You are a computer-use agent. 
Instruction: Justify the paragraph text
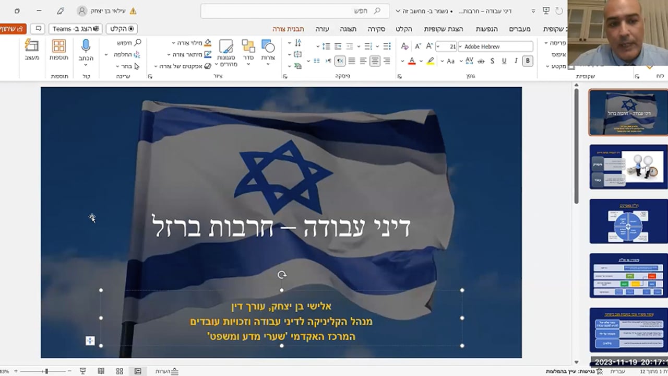click(x=352, y=61)
